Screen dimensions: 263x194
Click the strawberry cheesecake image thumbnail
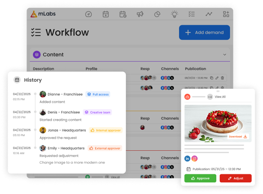(218, 123)
